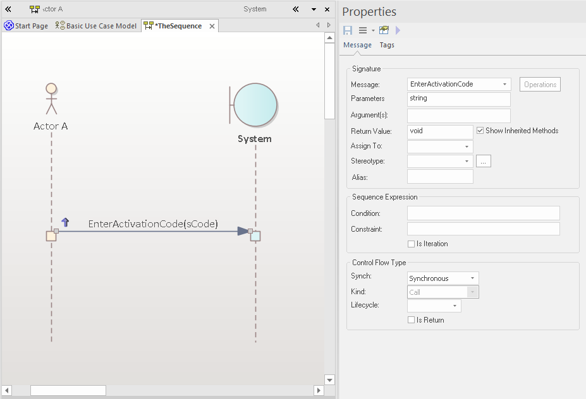
Task: Click the Actor A stick figure
Action: point(51,99)
